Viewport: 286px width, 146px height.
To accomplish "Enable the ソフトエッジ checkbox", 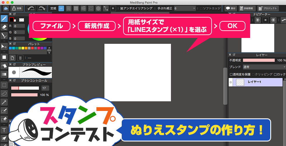I will [x=201, y=8].
